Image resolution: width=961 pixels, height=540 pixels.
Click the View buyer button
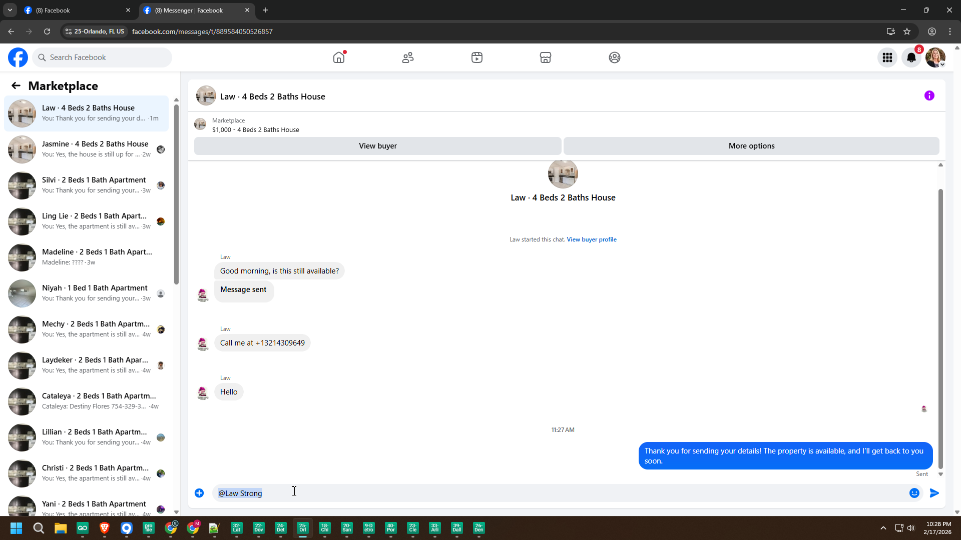pyautogui.click(x=377, y=146)
